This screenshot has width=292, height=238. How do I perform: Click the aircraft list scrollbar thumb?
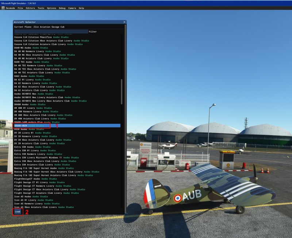[122, 92]
